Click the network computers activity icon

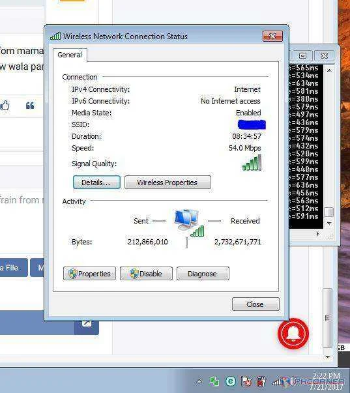(x=189, y=222)
